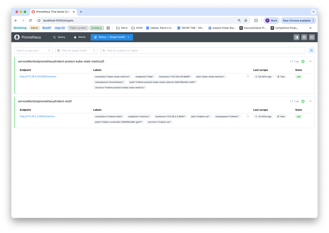Bookmark this page with the star icon

point(246,20)
